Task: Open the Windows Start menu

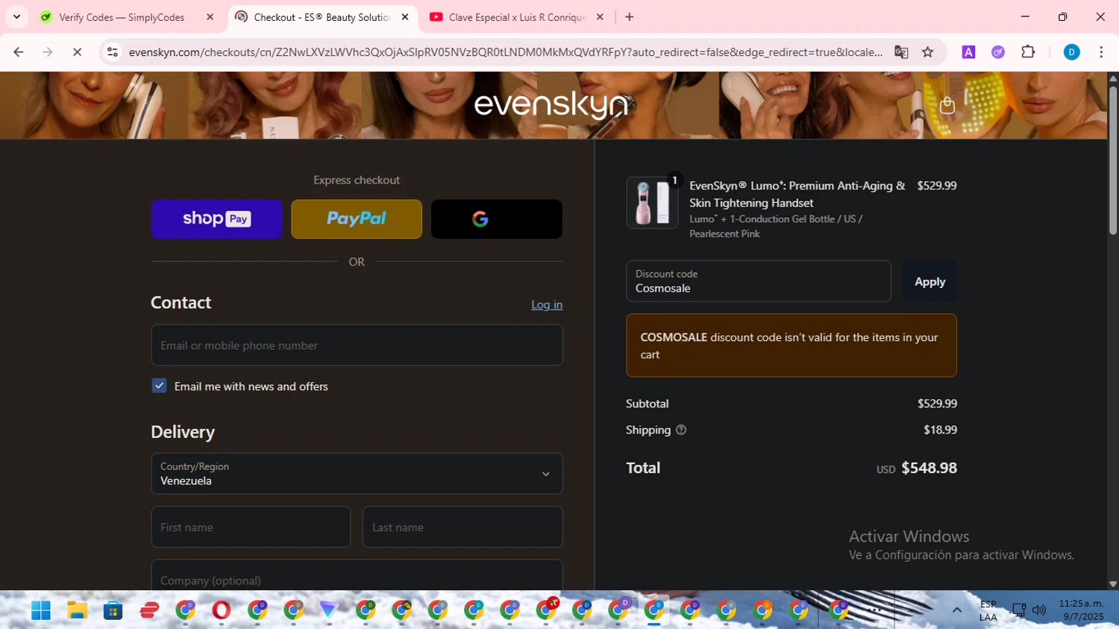Action: (x=41, y=610)
